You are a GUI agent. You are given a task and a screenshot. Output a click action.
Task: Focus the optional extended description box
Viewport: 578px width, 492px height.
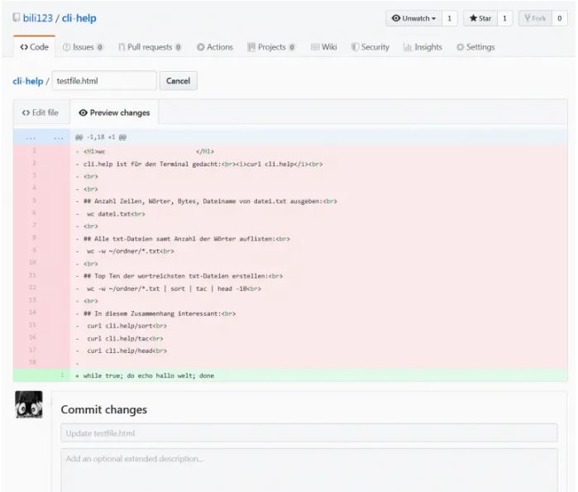(x=309, y=470)
